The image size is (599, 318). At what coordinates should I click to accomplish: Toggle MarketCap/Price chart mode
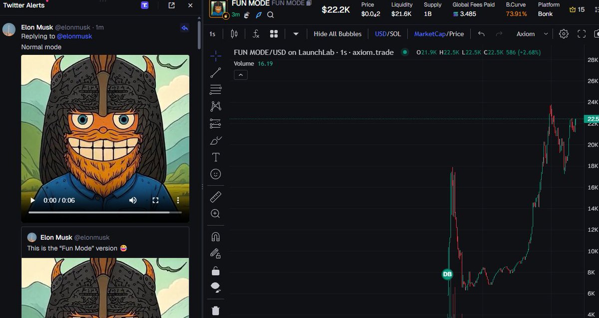point(439,34)
